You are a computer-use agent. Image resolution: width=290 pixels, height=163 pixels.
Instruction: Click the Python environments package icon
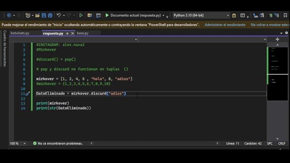pos(234,15)
